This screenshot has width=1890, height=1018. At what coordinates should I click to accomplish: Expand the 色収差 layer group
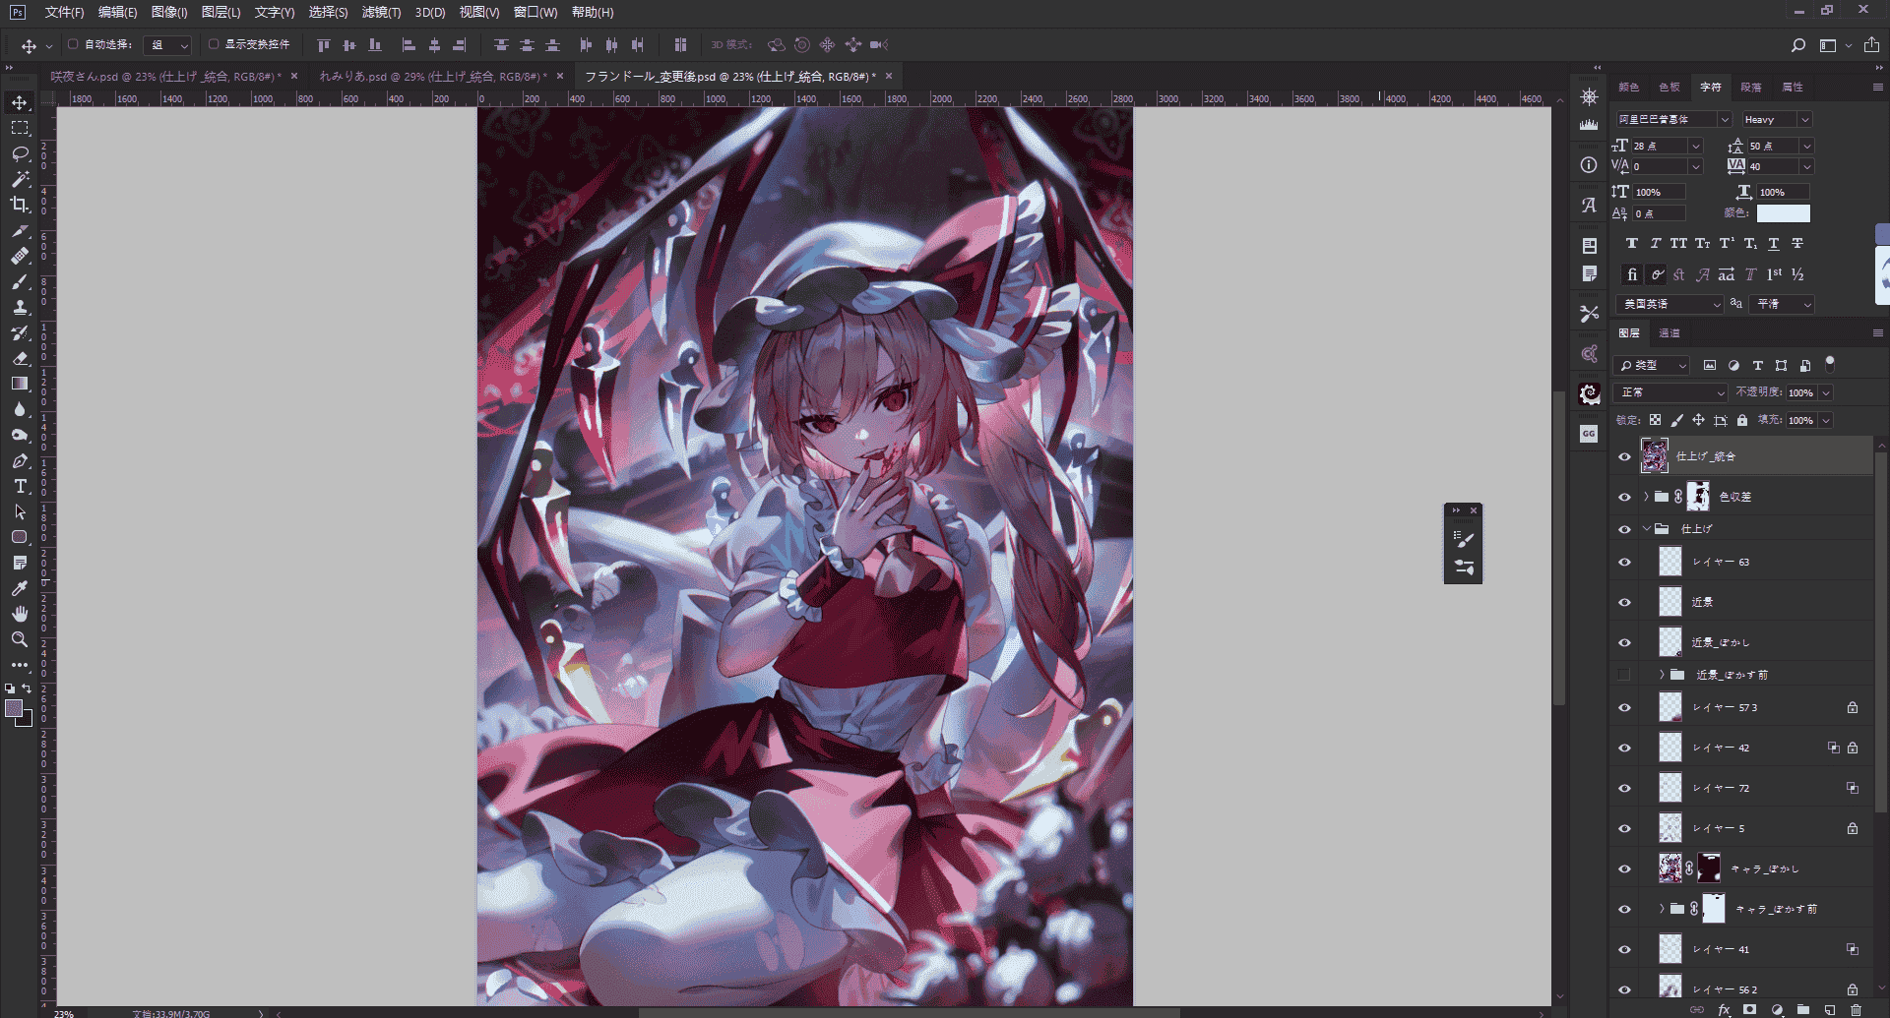click(x=1647, y=497)
